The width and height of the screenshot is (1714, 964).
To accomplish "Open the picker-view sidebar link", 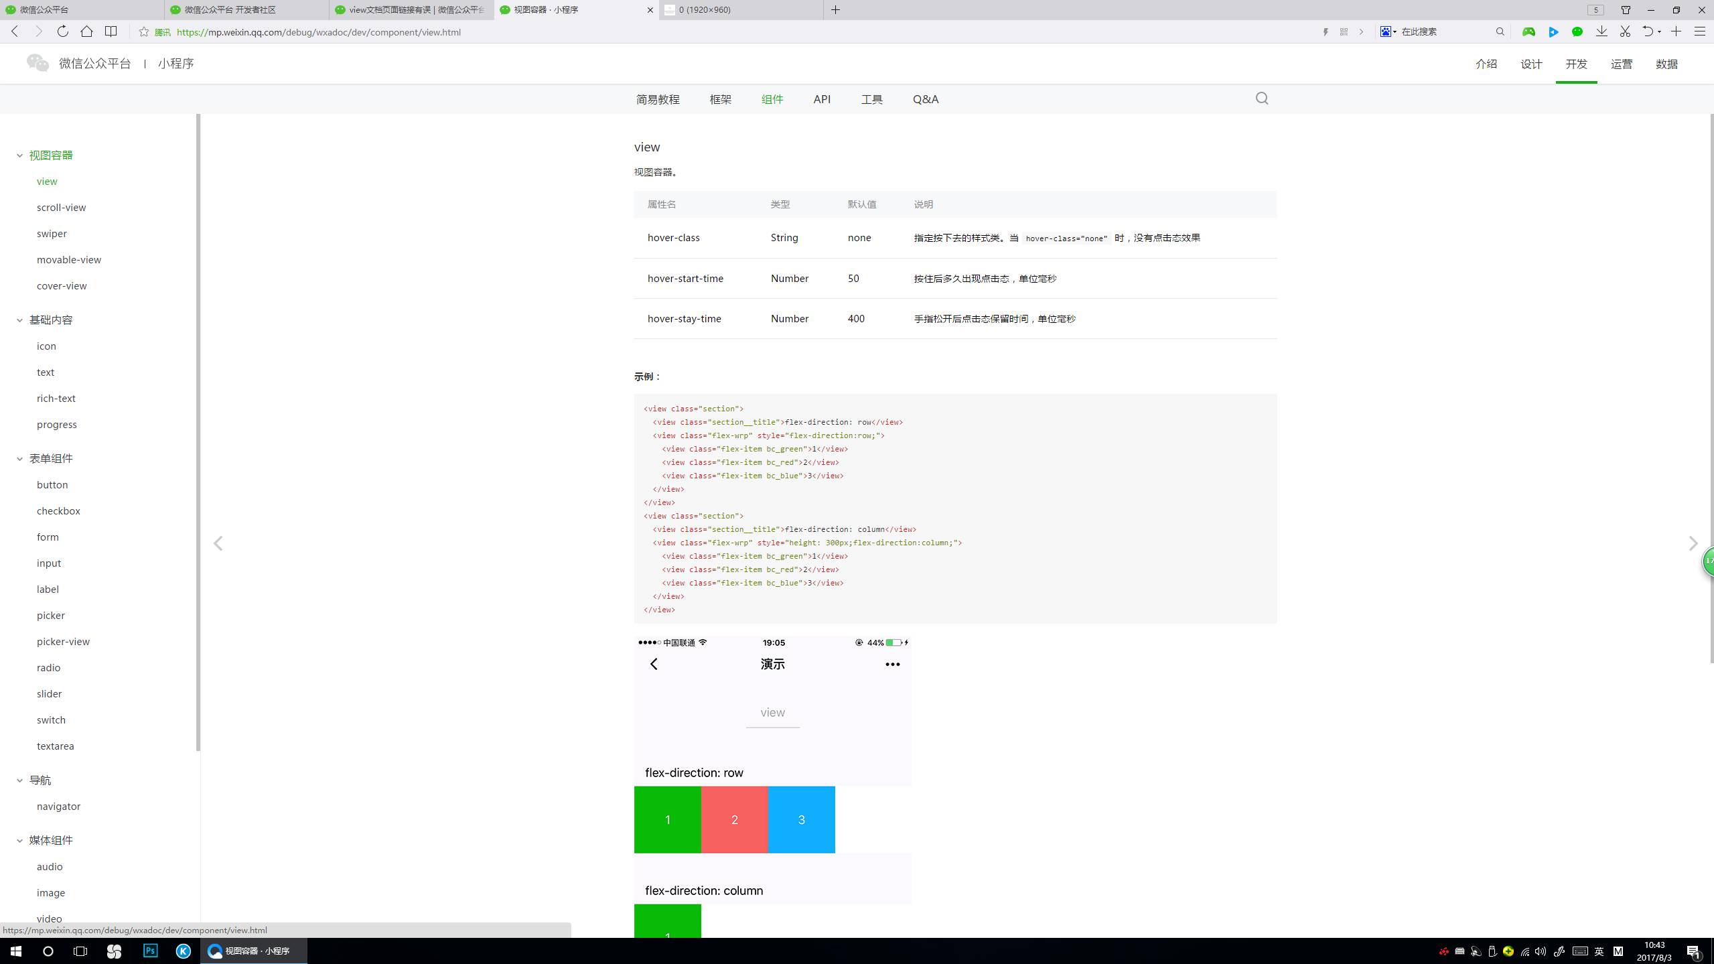I will (x=63, y=642).
